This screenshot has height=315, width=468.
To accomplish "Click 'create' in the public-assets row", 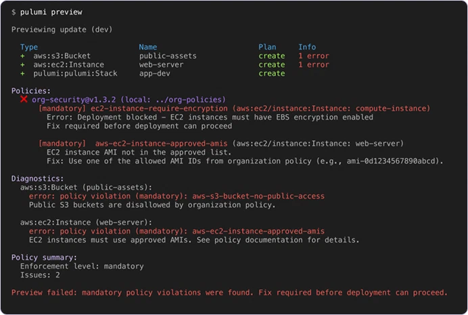I will [x=272, y=56].
